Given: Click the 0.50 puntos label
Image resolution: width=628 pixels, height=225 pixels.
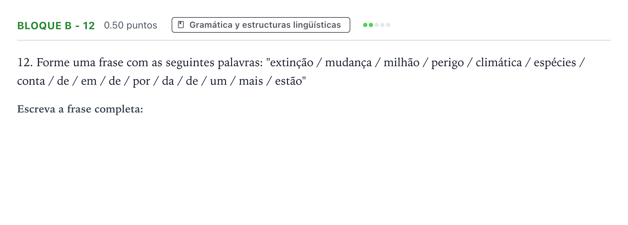Looking at the screenshot, I should [130, 26].
